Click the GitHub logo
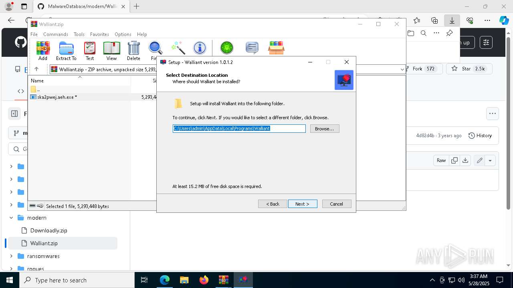 pyautogui.click(x=20, y=42)
